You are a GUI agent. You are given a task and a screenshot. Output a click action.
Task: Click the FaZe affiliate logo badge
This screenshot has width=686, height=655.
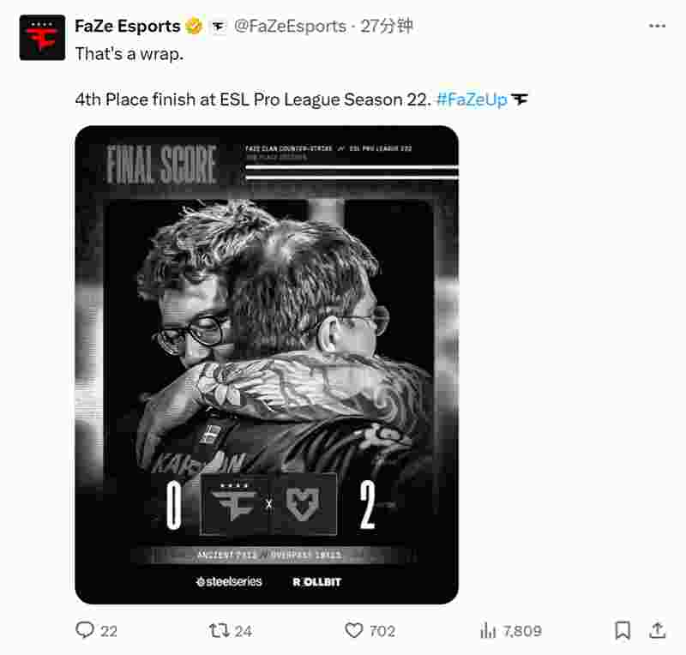218,27
